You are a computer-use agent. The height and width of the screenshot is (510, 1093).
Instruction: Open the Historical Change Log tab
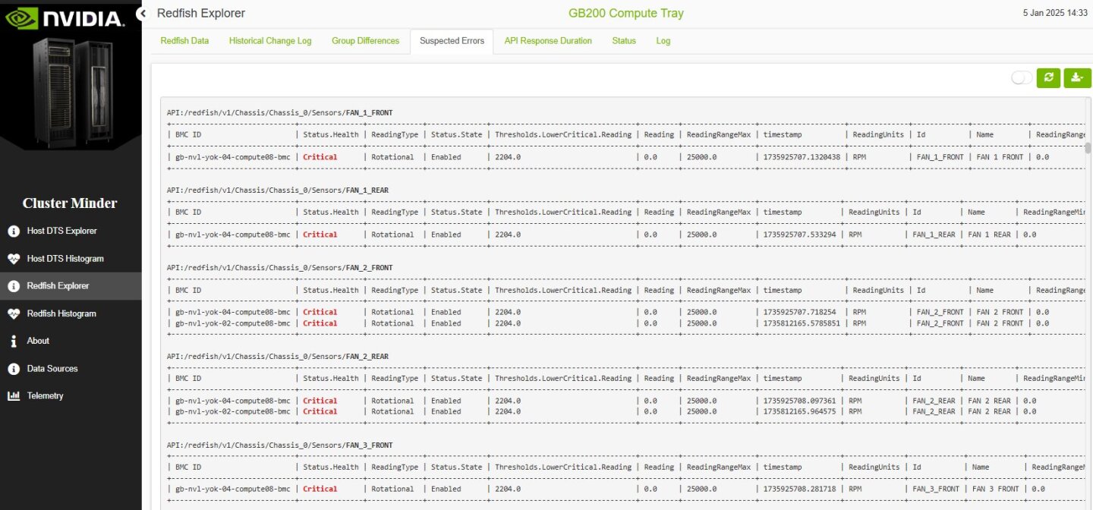(x=270, y=41)
